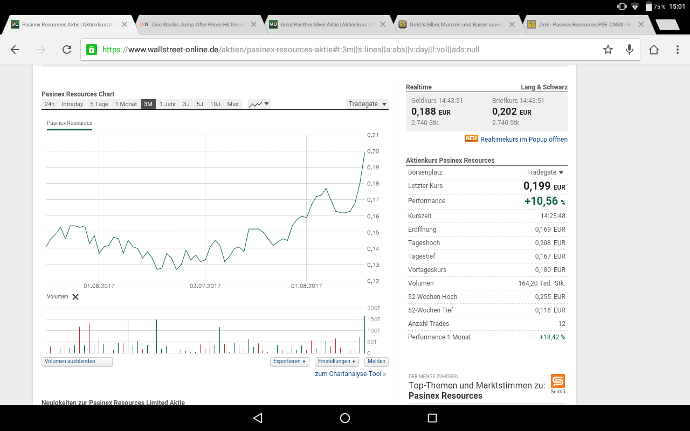
Task: Focus the wallstreet-online.de address bar
Action: click(x=345, y=50)
